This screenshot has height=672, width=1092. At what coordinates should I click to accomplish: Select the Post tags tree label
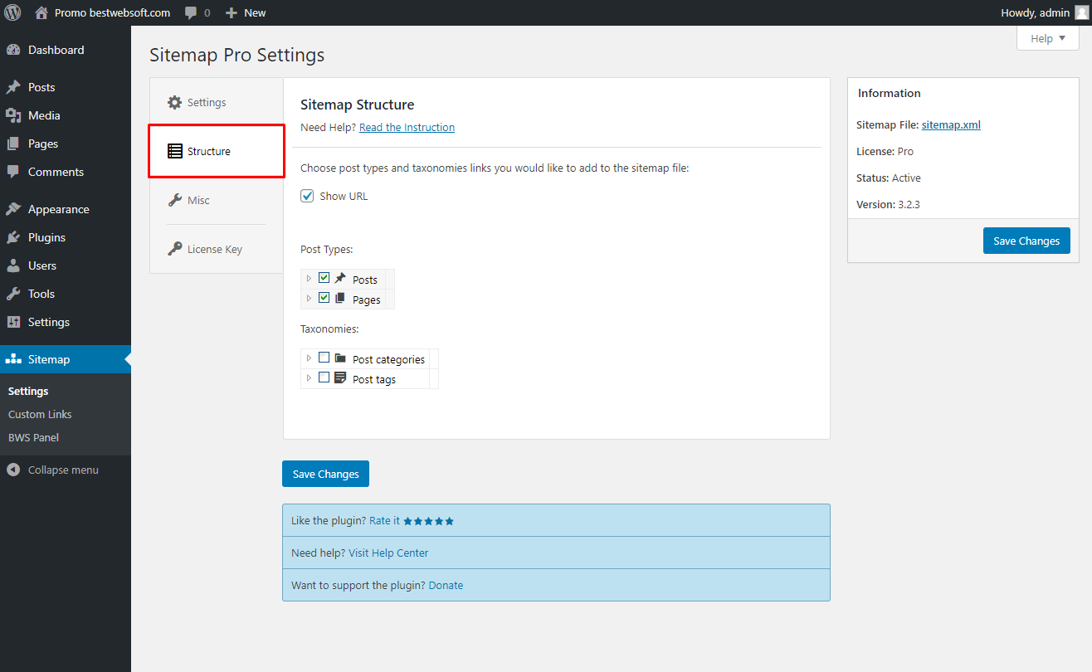374,379
